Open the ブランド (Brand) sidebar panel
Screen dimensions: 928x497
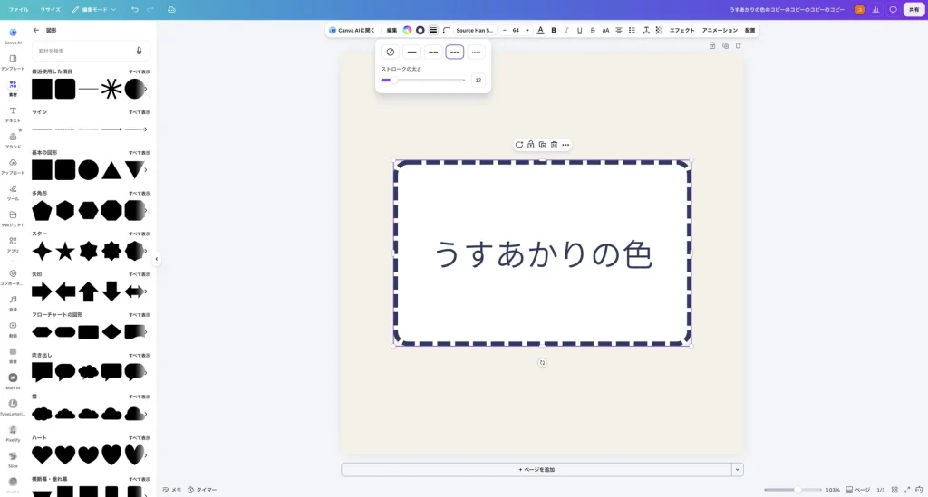pos(13,140)
